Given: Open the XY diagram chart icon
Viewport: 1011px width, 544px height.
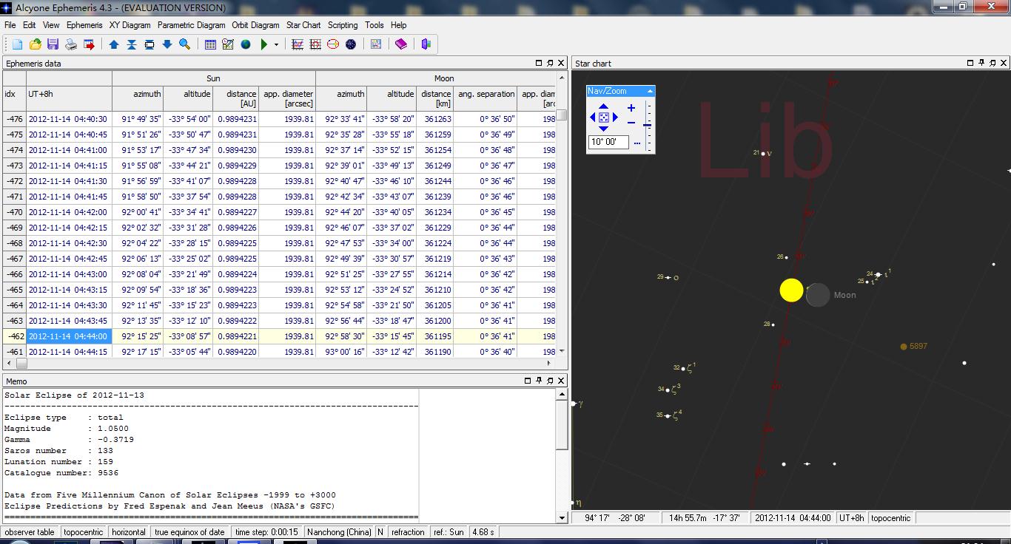Looking at the screenshot, I should 298,44.
